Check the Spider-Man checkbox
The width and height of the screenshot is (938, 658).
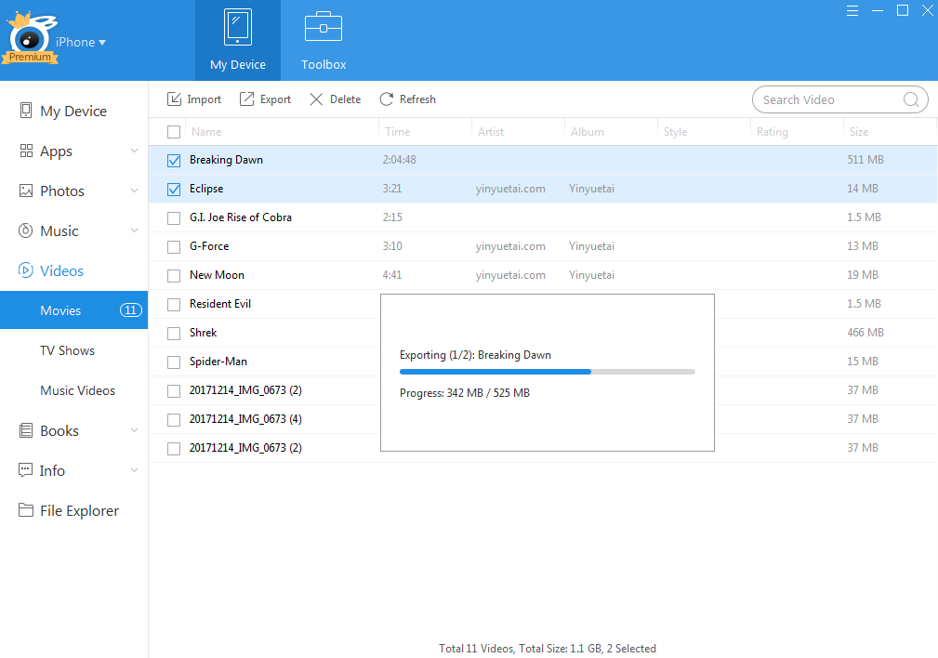pos(174,362)
